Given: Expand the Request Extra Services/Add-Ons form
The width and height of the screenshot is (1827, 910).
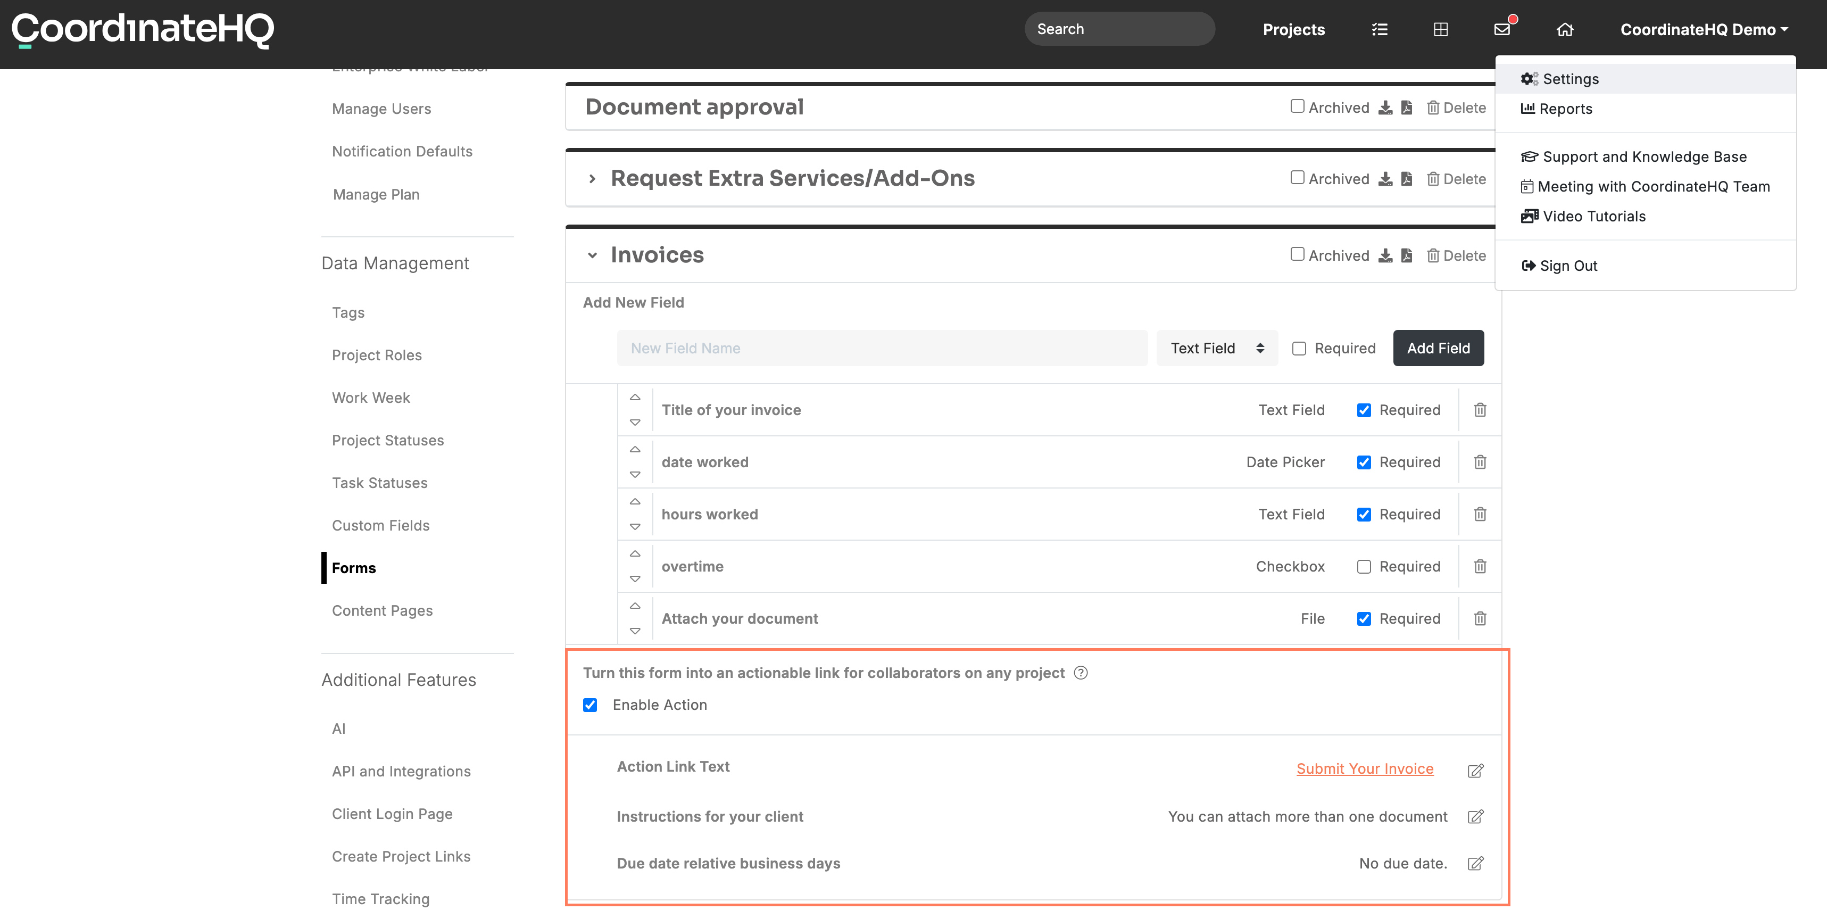Looking at the screenshot, I should (x=592, y=179).
